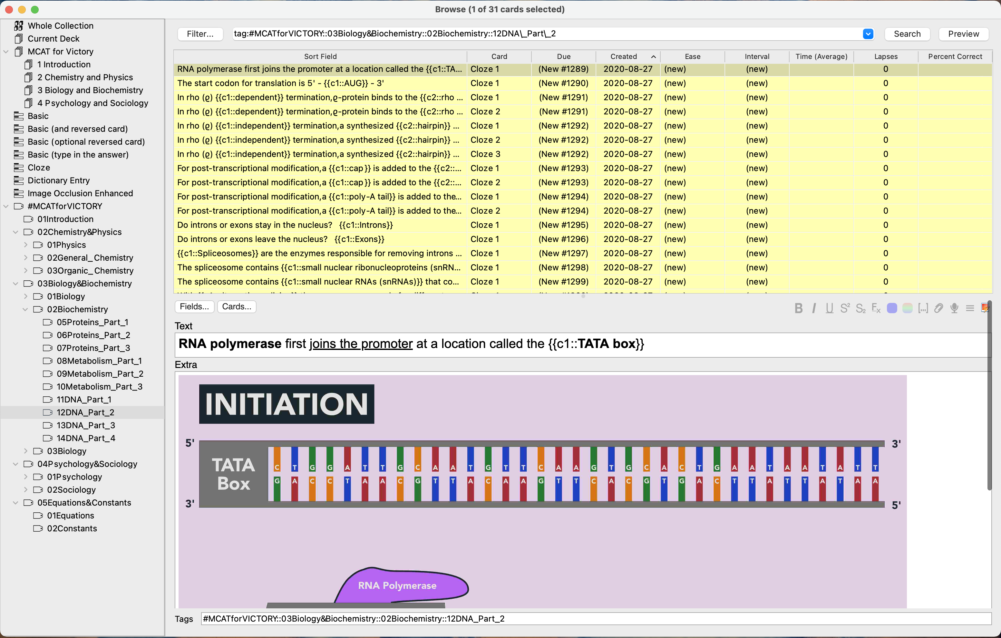Open the Fields... dialog
The height and width of the screenshot is (638, 1001).
(194, 307)
